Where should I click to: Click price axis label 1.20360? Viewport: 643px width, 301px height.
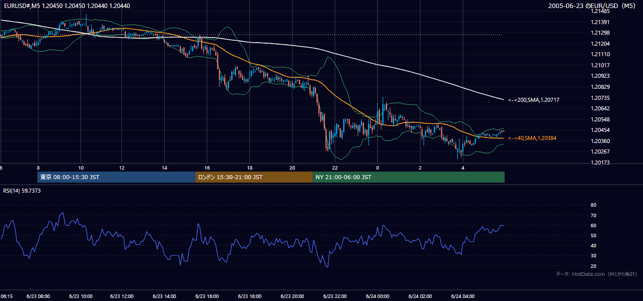(600, 141)
